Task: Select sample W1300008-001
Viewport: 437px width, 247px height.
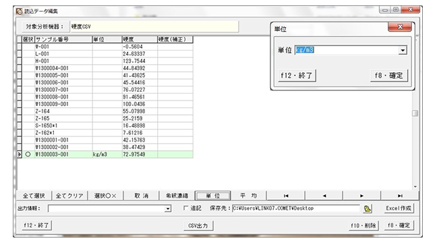Action: tap(63, 97)
